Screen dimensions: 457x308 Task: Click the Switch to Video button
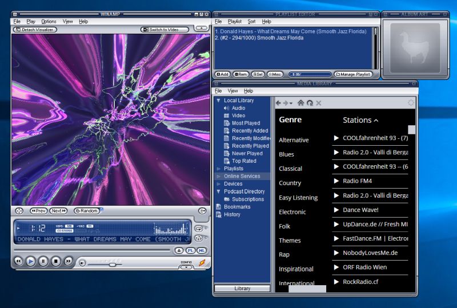pyautogui.click(x=165, y=30)
